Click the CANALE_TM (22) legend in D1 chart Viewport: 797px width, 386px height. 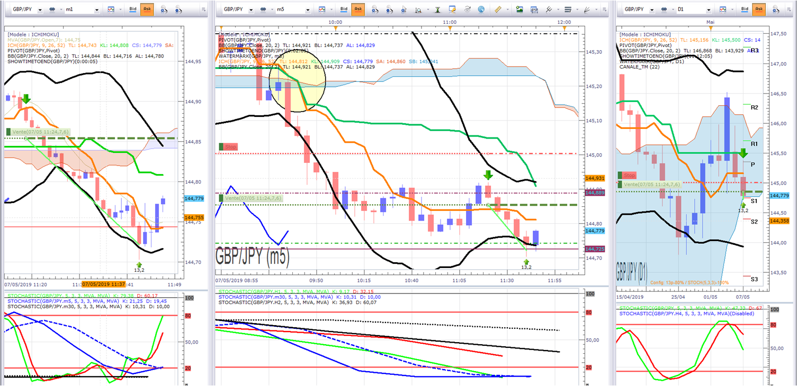click(x=639, y=67)
